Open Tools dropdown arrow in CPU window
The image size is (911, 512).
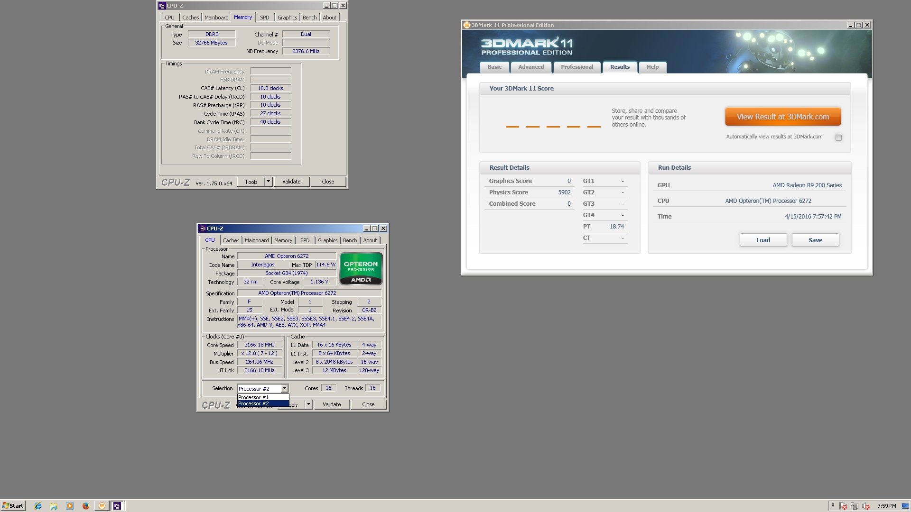tap(308, 404)
